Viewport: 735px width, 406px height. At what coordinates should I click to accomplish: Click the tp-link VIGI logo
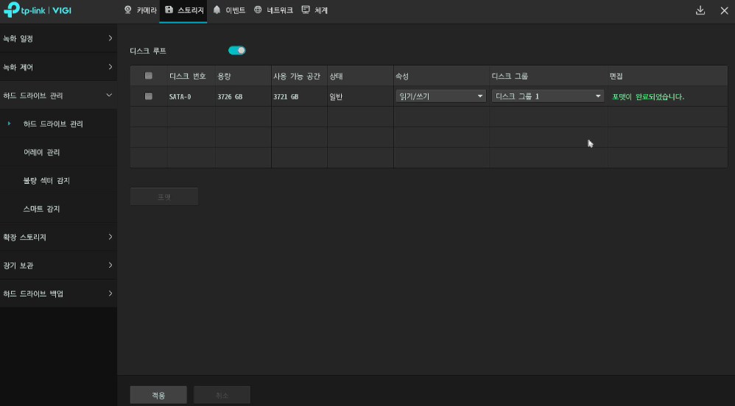pyautogui.click(x=38, y=10)
